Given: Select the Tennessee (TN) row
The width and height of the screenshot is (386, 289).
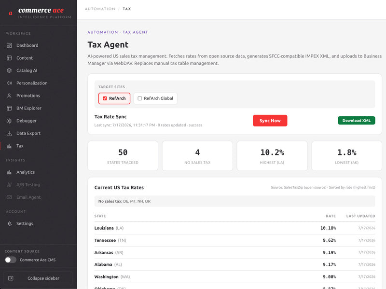Looking at the screenshot, I should click(x=234, y=240).
